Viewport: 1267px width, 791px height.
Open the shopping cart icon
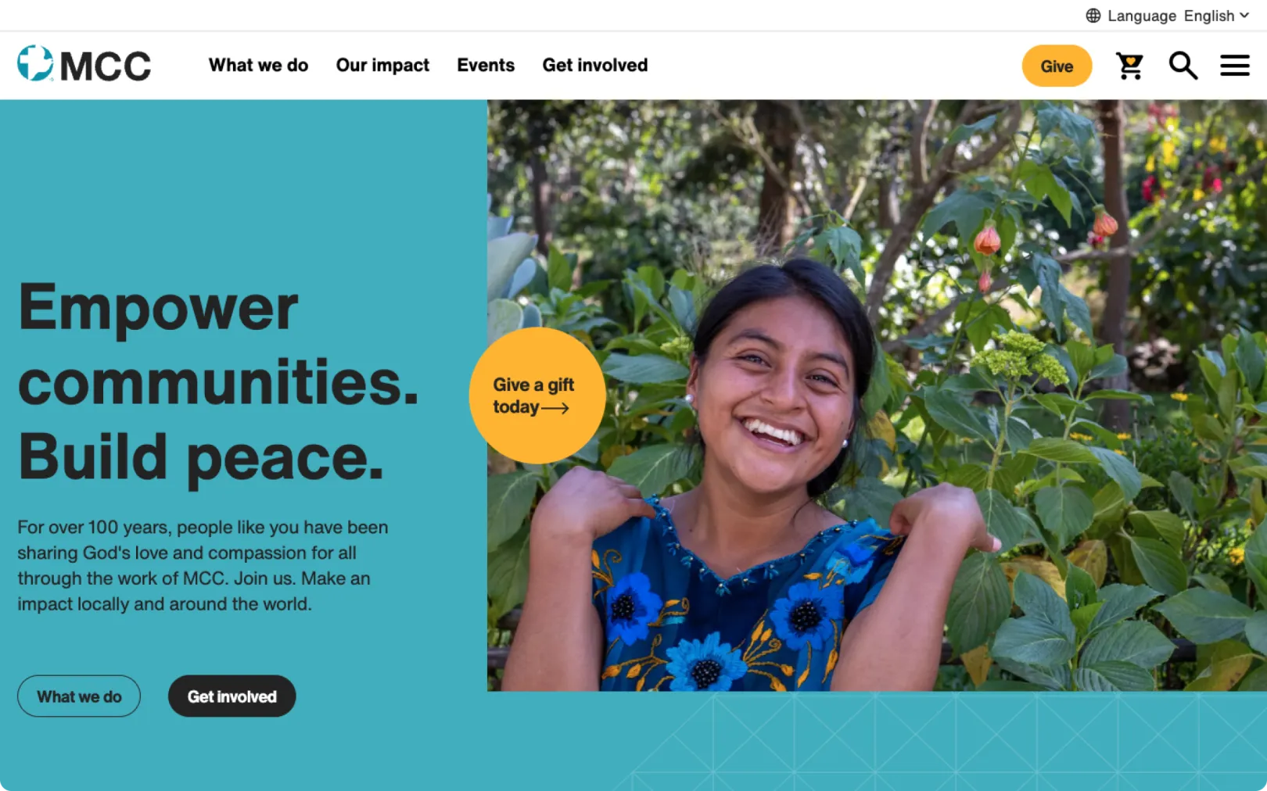point(1129,66)
